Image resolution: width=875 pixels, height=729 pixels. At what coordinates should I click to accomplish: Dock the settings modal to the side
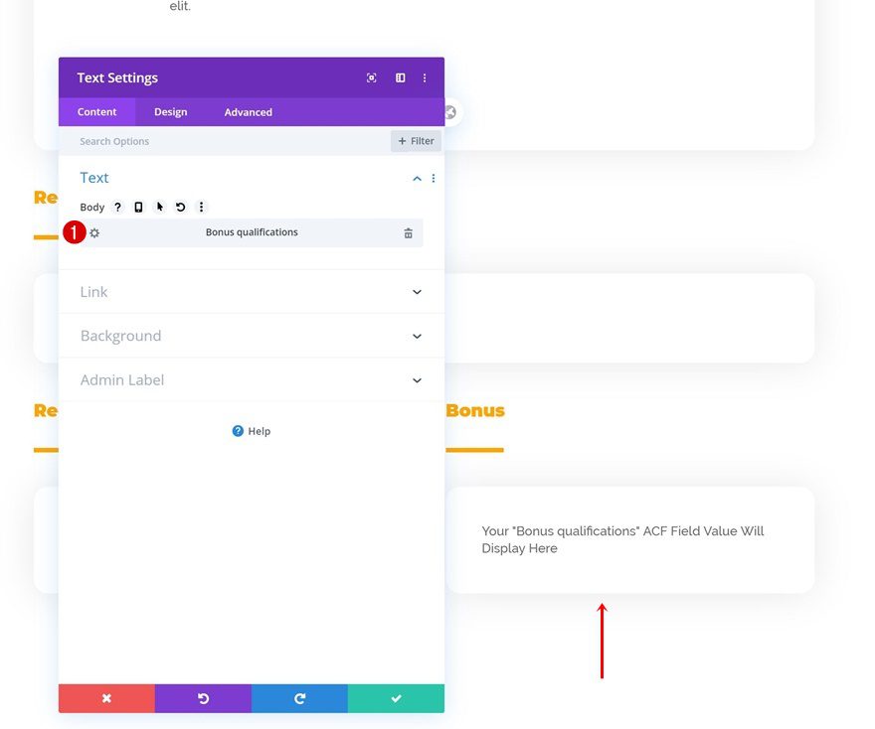(x=400, y=77)
